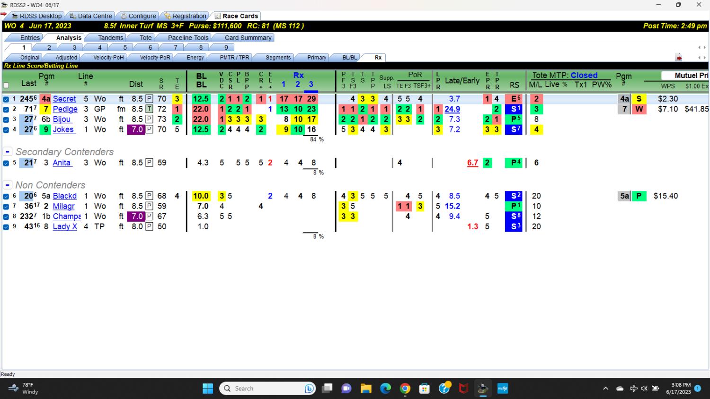
Task: Click the P4 running style badge for Anita
Action: point(513,163)
